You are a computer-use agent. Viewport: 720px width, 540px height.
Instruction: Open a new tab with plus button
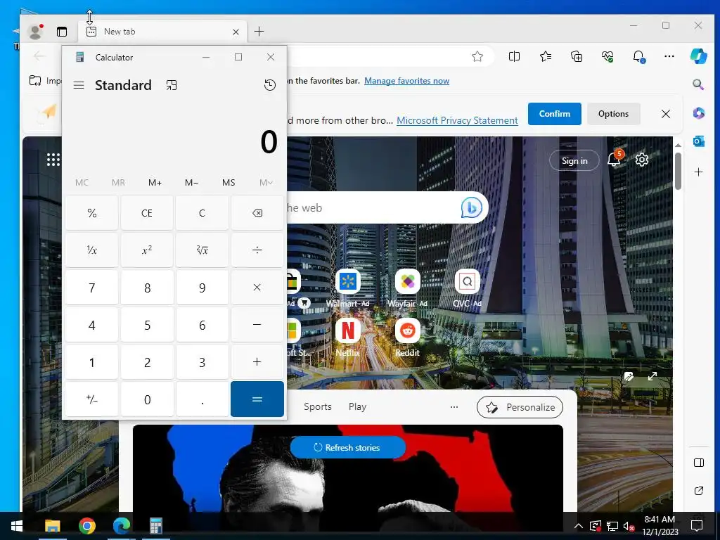coord(259,31)
